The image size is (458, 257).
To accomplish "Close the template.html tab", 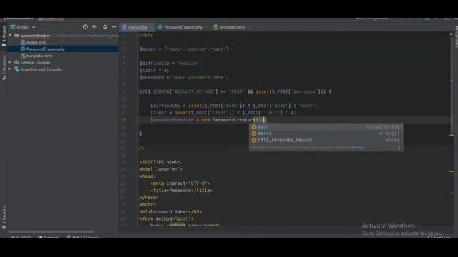I will click(x=248, y=27).
